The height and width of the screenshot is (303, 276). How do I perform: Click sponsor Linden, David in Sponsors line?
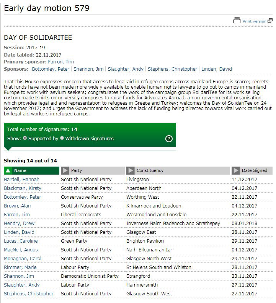coord(216,69)
